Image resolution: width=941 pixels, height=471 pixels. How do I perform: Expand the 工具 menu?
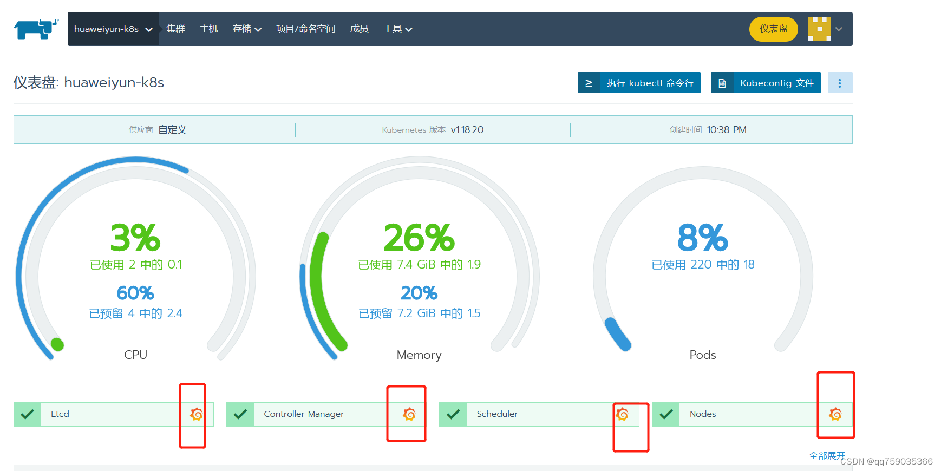click(397, 29)
